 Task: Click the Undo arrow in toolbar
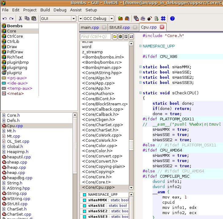4,19
